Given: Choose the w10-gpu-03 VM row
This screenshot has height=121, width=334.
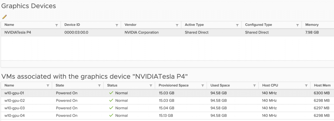Looking at the screenshot, I should point(167,108).
